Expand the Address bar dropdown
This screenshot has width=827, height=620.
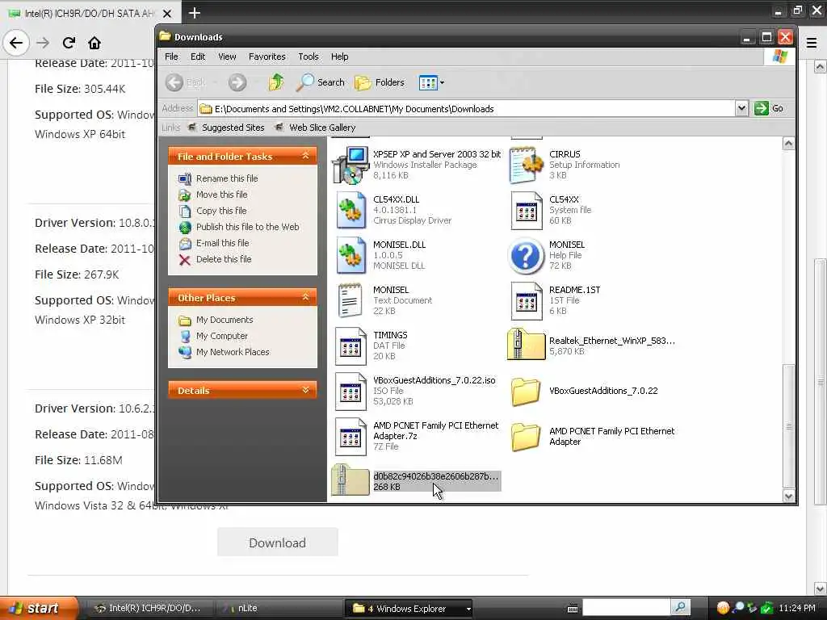[x=741, y=109]
